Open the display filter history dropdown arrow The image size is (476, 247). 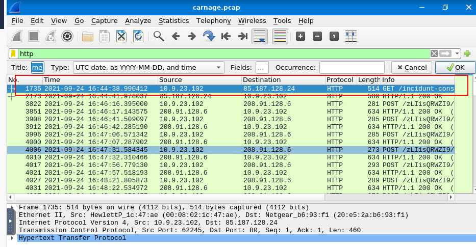coord(457,53)
